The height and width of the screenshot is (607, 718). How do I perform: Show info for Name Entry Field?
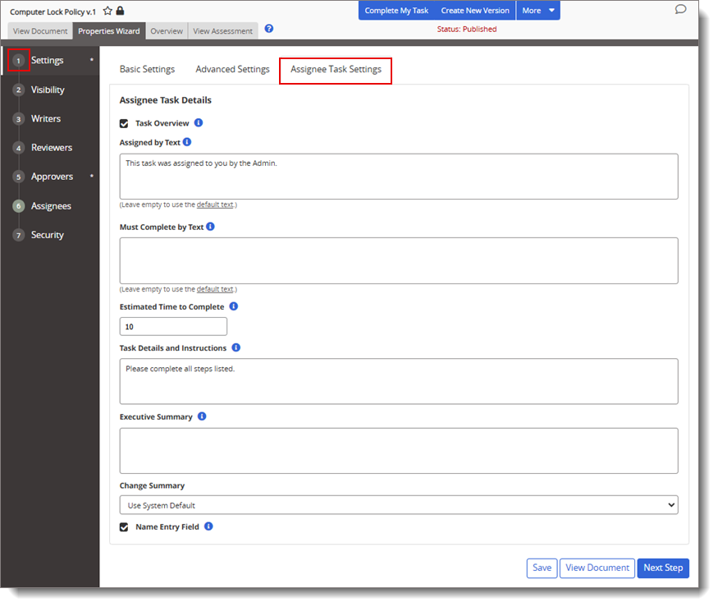click(208, 527)
